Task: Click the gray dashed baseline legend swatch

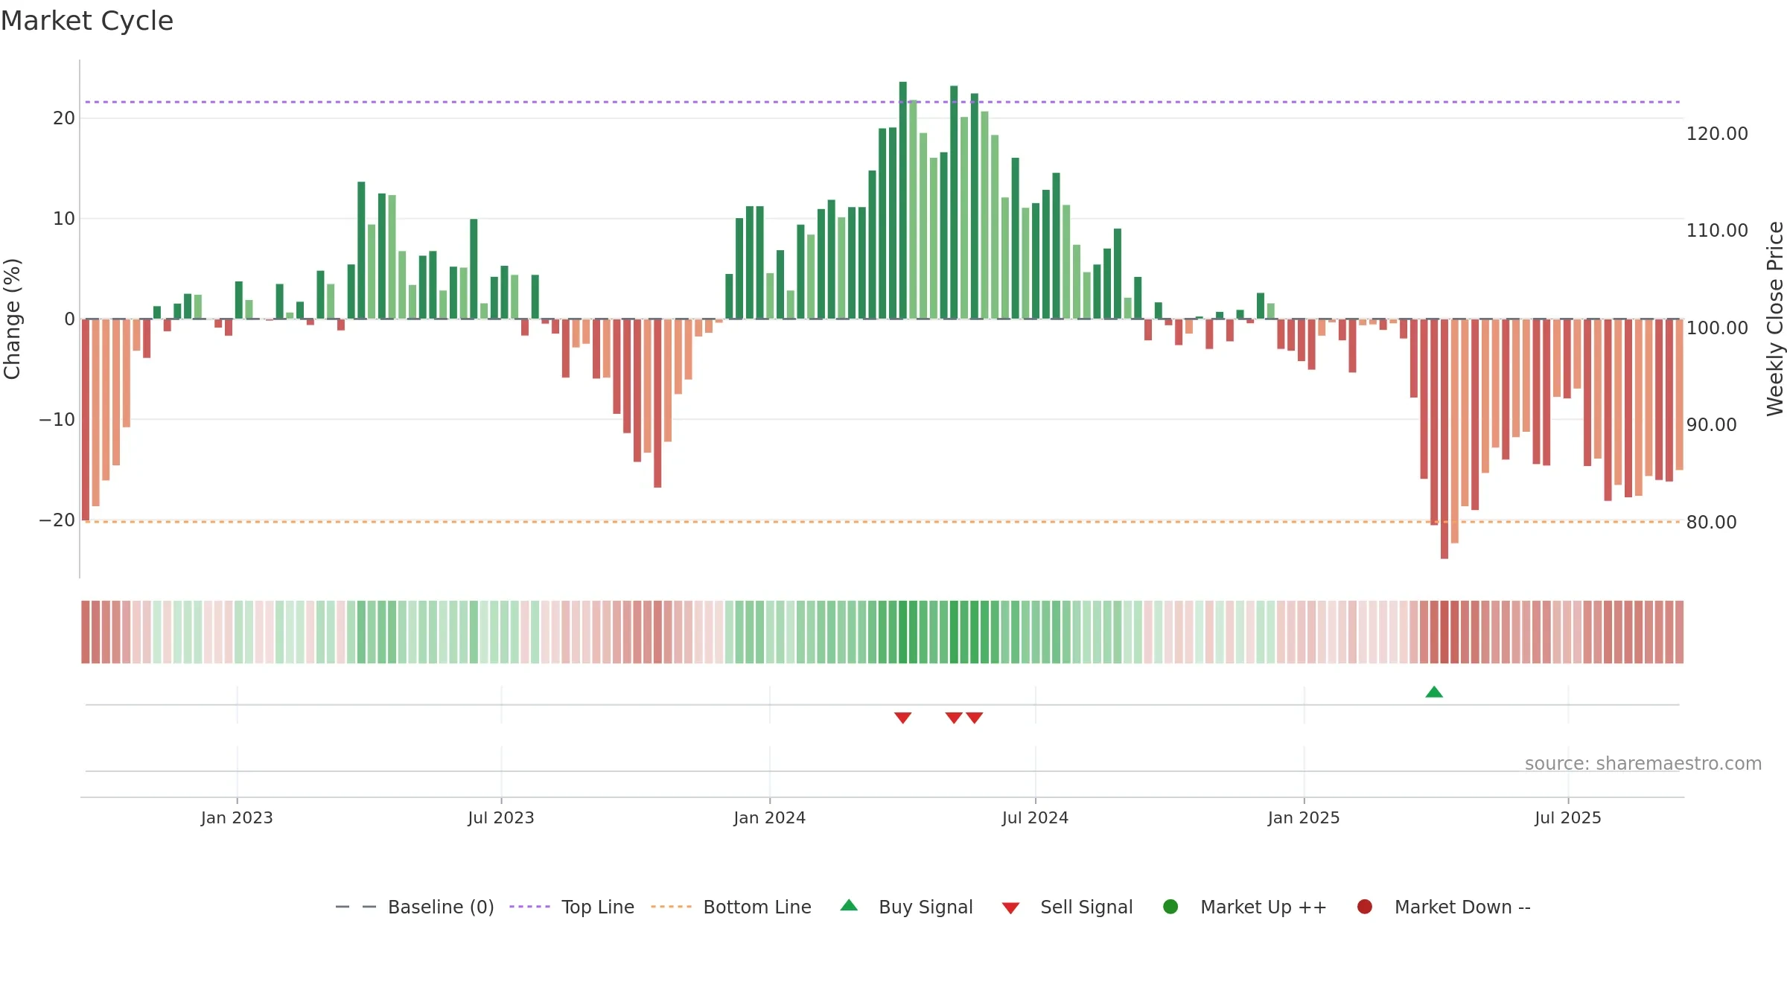Action: pyautogui.click(x=356, y=907)
